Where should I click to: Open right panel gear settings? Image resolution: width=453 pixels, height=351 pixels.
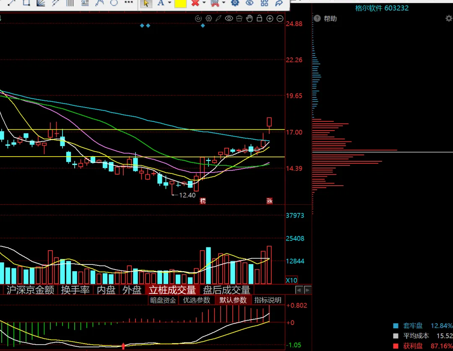click(449, 18)
